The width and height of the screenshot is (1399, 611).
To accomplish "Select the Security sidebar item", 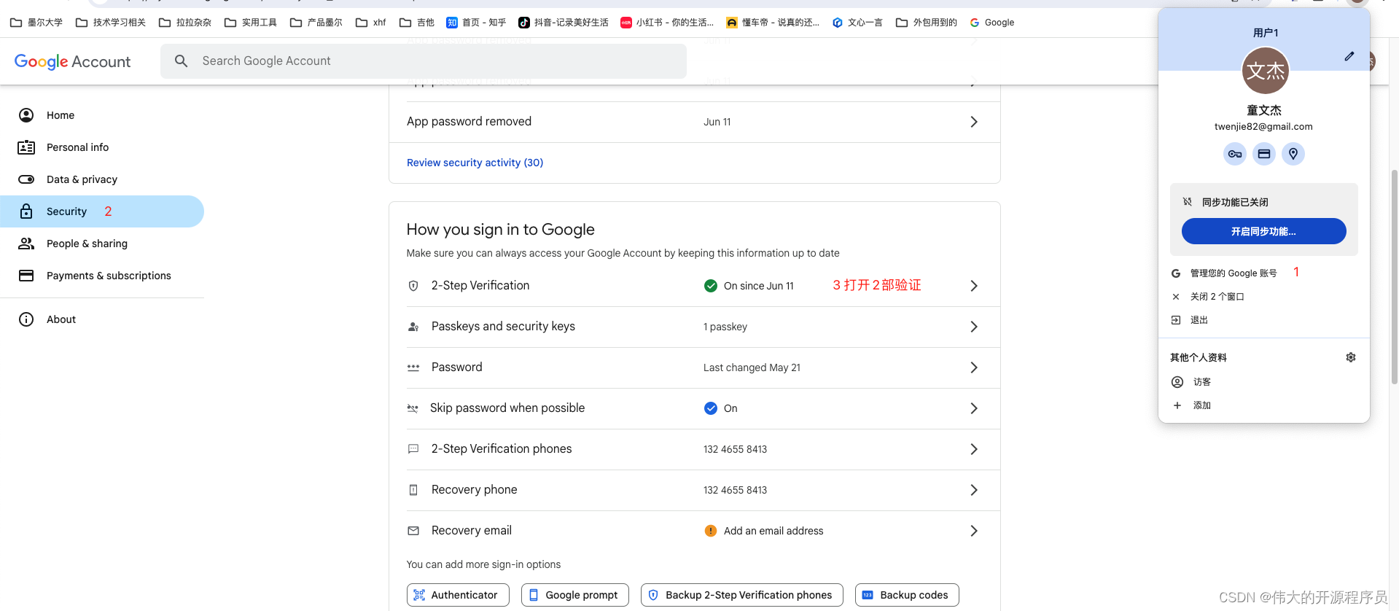I will point(102,211).
